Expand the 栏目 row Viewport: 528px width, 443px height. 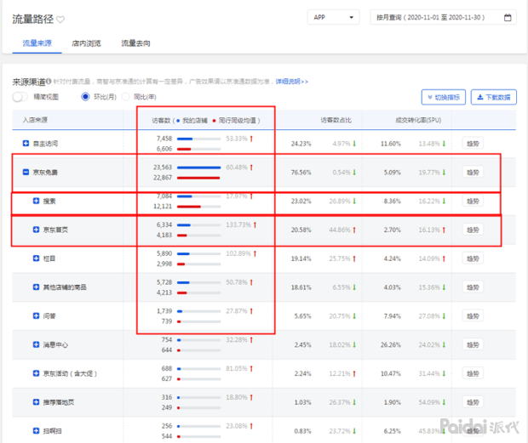point(36,258)
